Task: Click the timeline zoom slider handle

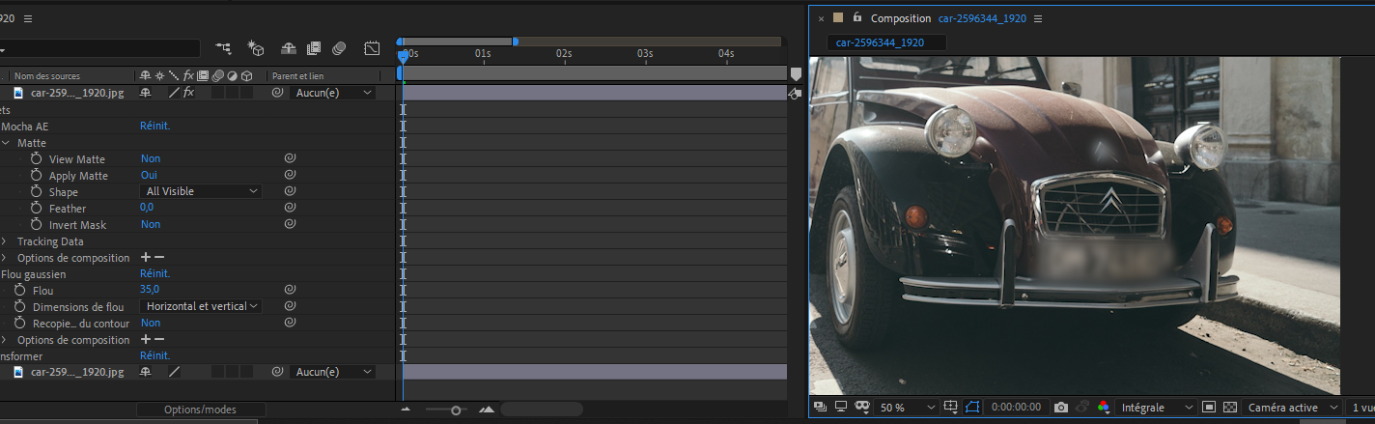Action: click(x=456, y=410)
